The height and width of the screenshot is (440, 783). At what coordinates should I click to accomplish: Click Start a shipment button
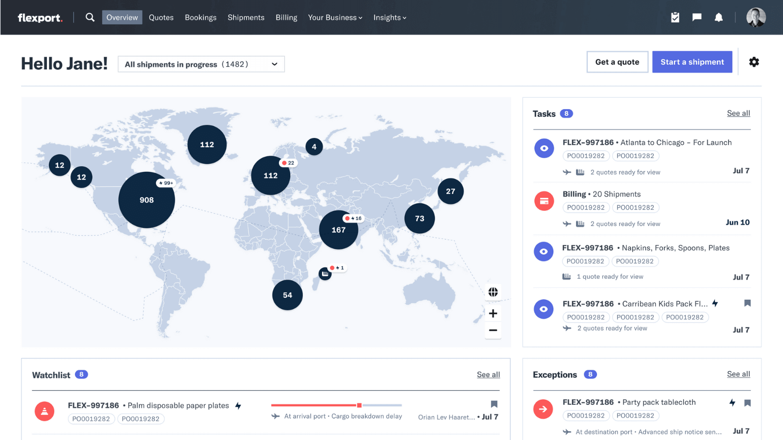692,62
